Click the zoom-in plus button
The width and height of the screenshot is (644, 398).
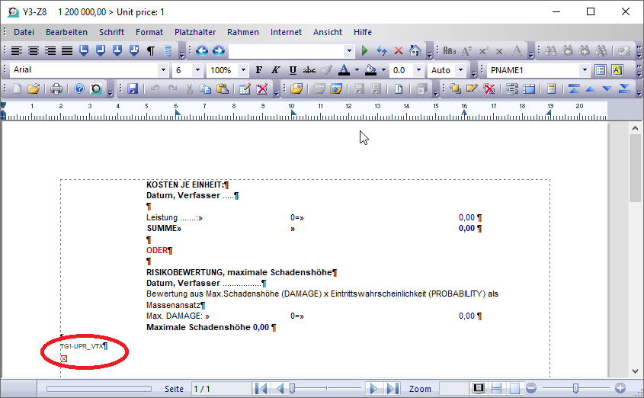pyautogui.click(x=620, y=388)
